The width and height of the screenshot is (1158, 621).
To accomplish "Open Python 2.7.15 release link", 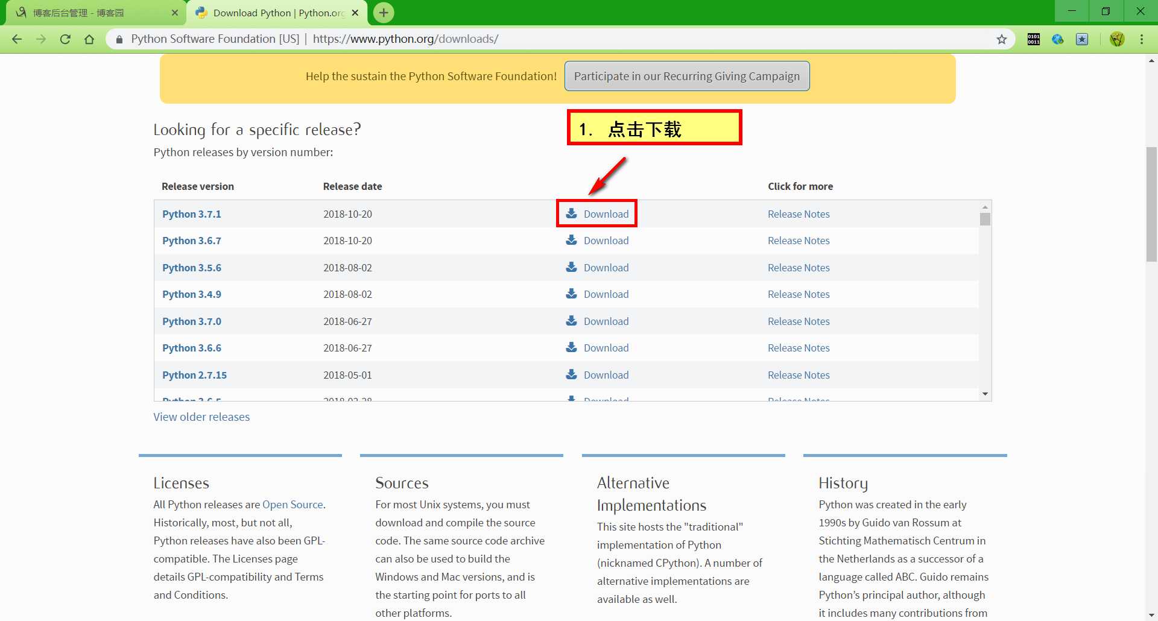I will tap(194, 375).
